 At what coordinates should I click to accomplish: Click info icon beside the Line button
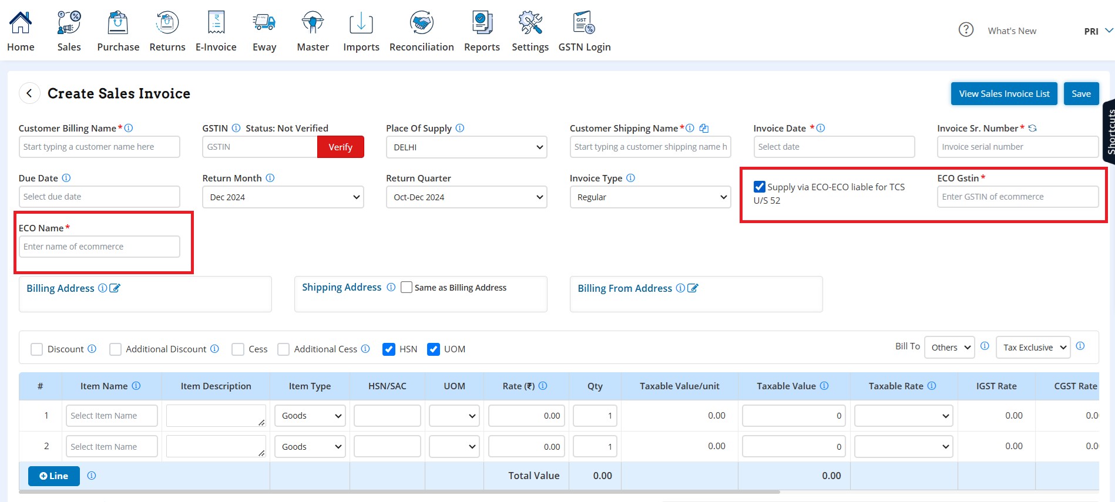[x=92, y=476]
